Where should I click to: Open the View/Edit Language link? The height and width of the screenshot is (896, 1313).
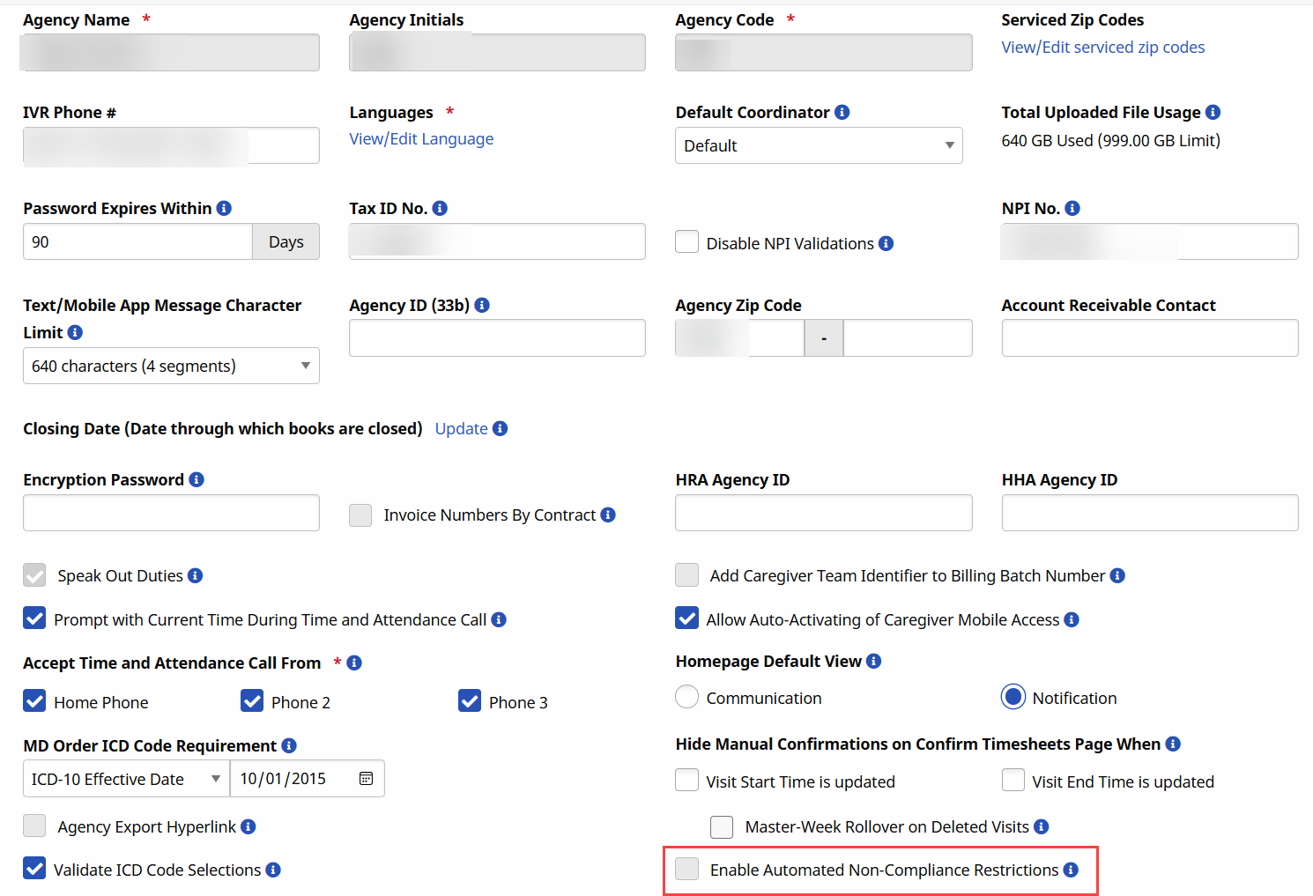tap(421, 139)
